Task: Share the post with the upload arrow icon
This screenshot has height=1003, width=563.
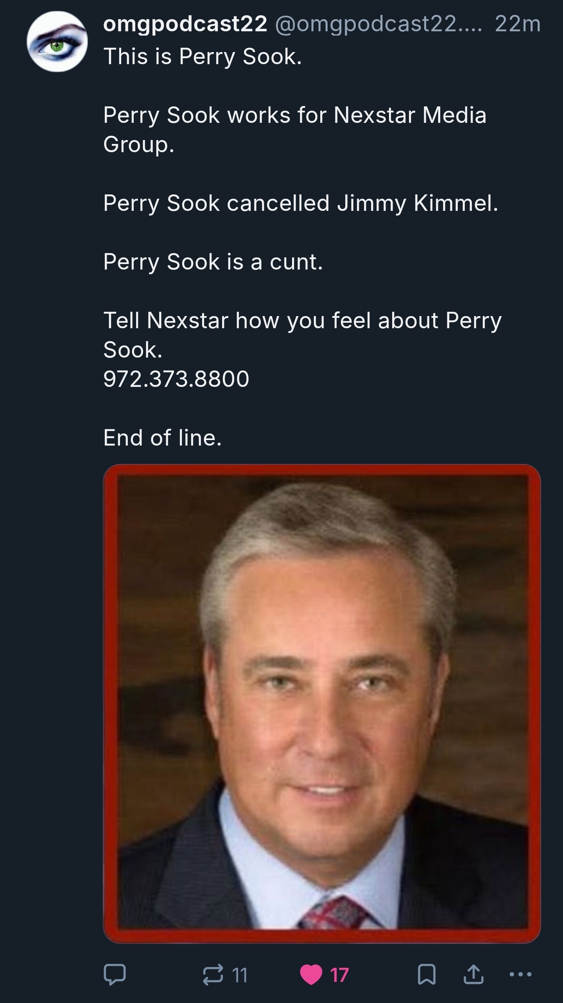Action: point(473,974)
